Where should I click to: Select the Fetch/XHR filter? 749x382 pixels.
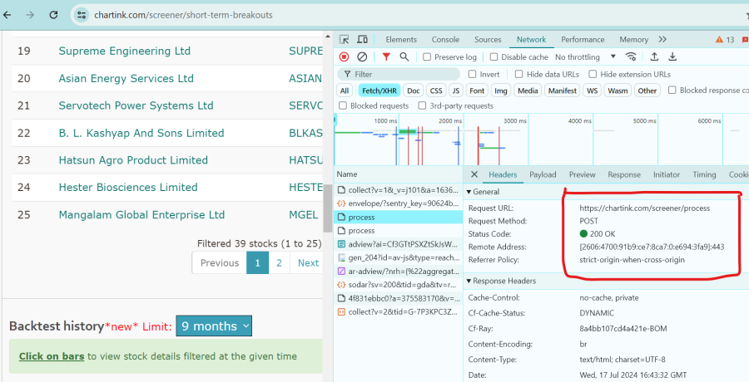(x=379, y=91)
